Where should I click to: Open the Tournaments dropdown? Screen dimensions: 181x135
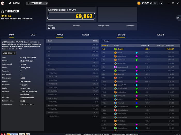pyautogui.click(x=37, y=3)
